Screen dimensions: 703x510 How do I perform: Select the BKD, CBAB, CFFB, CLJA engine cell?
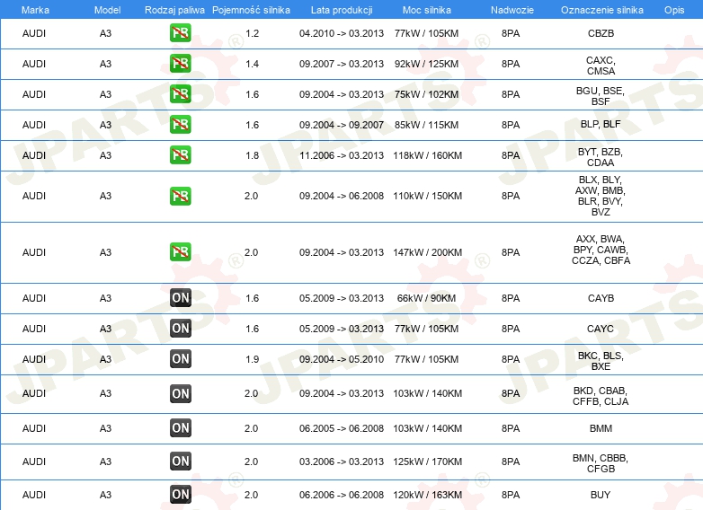pyautogui.click(x=601, y=396)
